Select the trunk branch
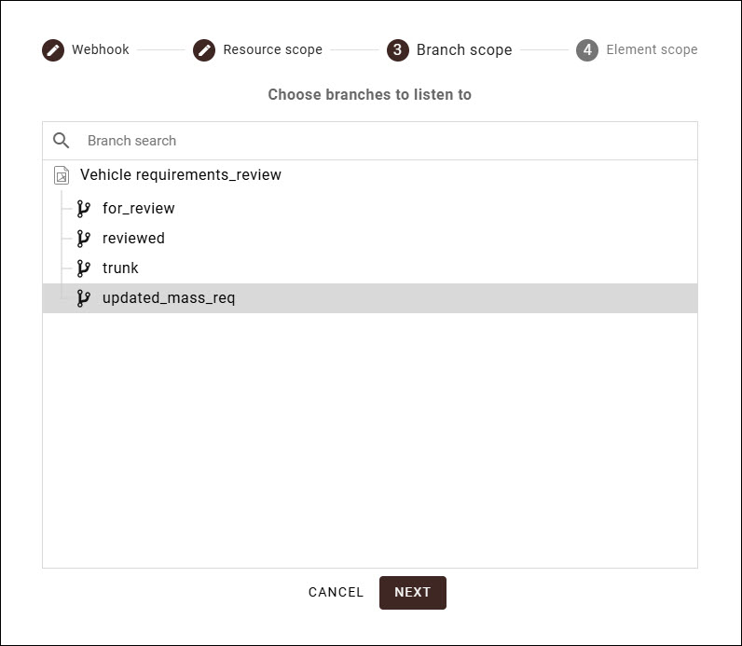This screenshot has width=742, height=646. [120, 268]
